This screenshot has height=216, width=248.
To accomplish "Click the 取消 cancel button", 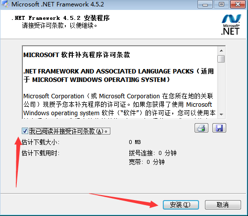I will [x=223, y=205].
